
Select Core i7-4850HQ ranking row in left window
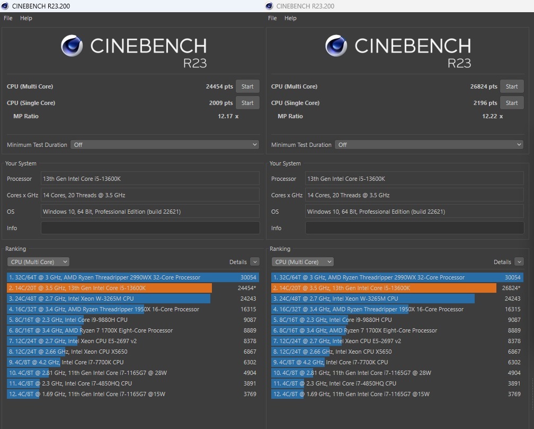coord(133,383)
